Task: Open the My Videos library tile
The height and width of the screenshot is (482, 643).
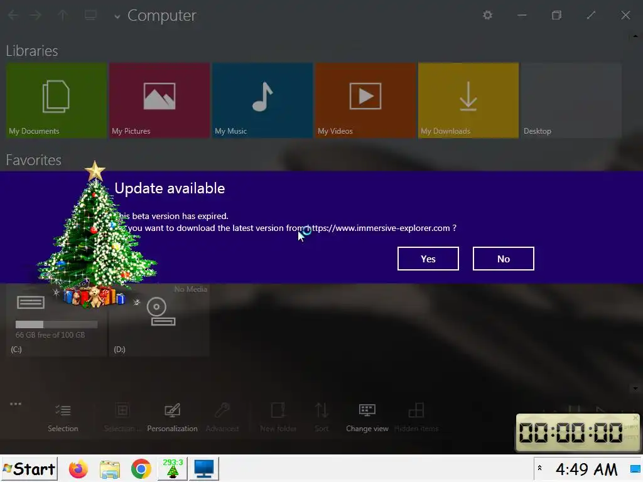Action: click(x=365, y=100)
